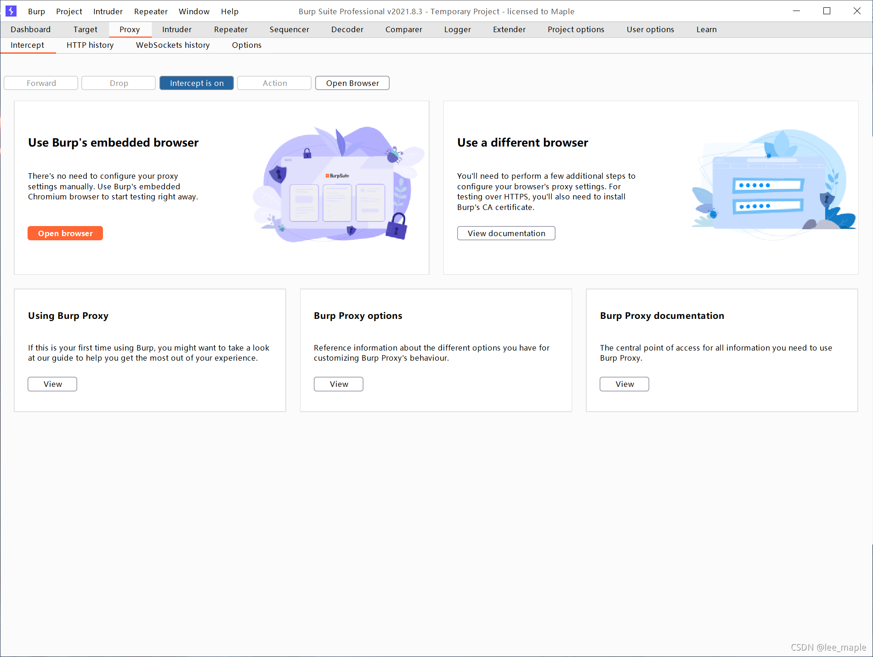Click the orange Open browser button
Viewport: 873px width, 657px height.
pyautogui.click(x=65, y=233)
